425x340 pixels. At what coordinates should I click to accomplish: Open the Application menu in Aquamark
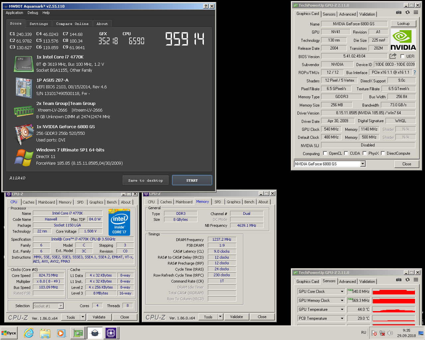click(14, 13)
